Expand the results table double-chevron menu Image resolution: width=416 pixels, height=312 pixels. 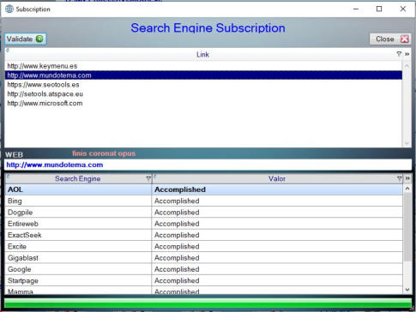[407, 178]
